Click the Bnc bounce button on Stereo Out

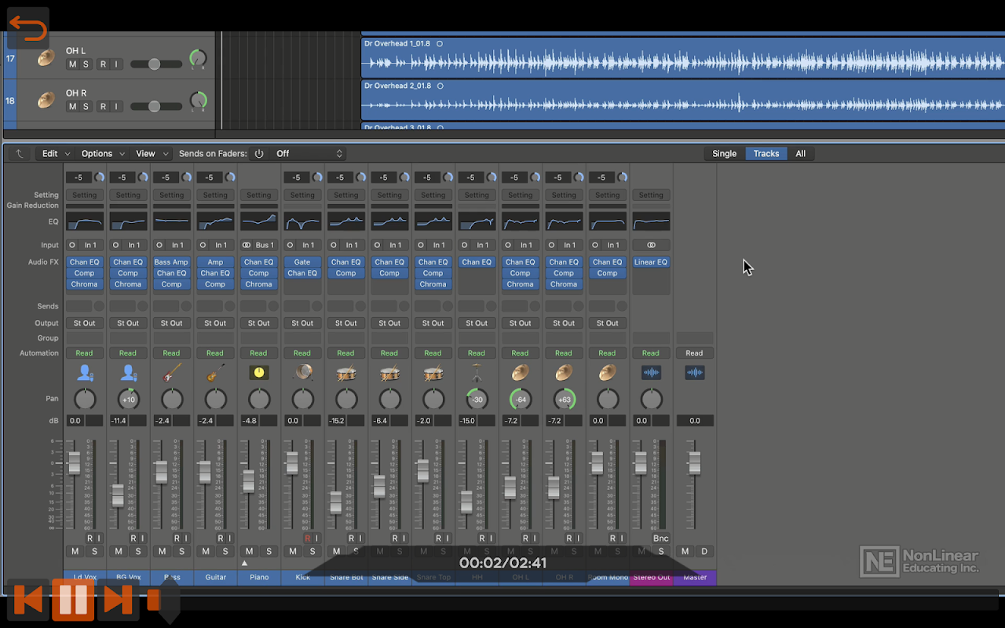pos(660,538)
